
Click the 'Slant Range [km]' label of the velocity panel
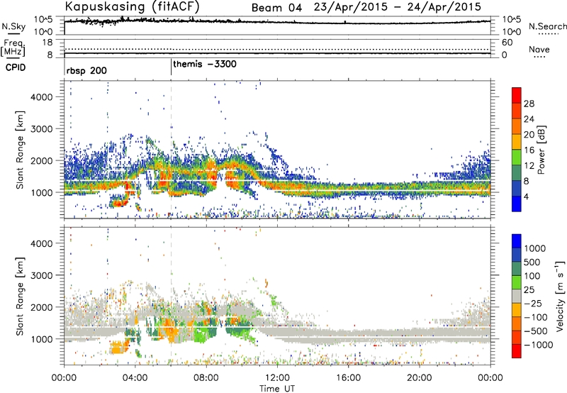pyautogui.click(x=20, y=297)
